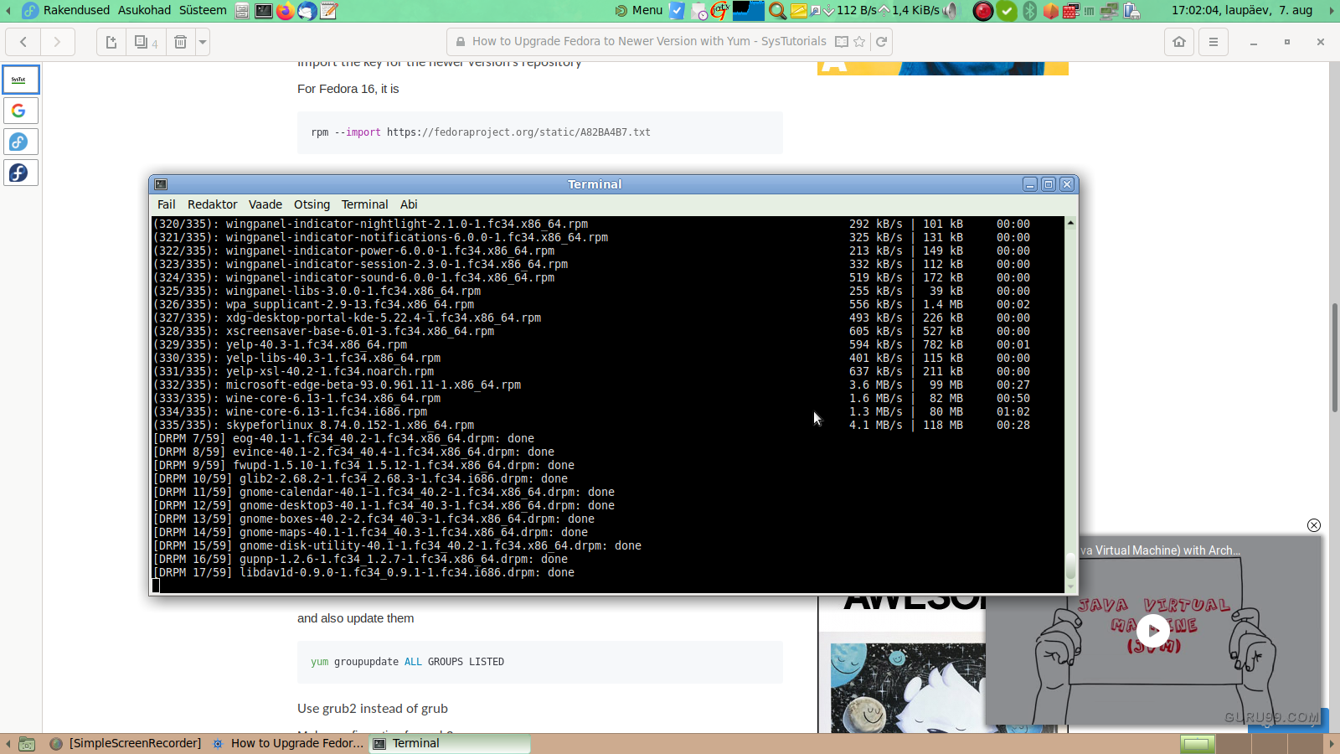Screen dimensions: 1340x754
Task: Open the terminal Vaade menu
Action: pos(265,204)
